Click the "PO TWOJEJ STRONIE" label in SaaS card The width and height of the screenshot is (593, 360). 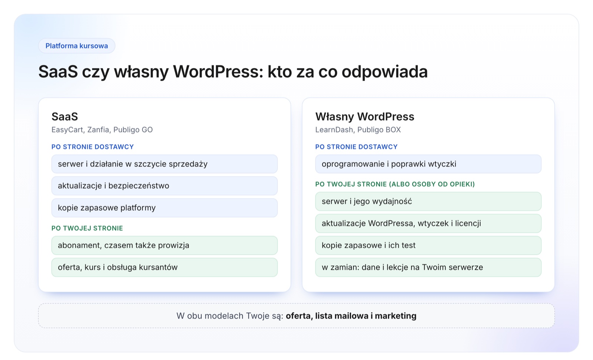87,228
